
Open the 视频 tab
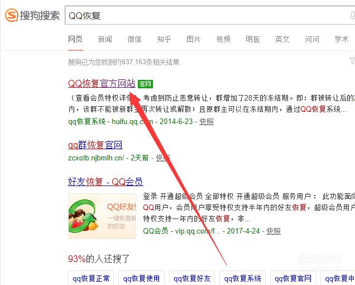click(x=223, y=39)
